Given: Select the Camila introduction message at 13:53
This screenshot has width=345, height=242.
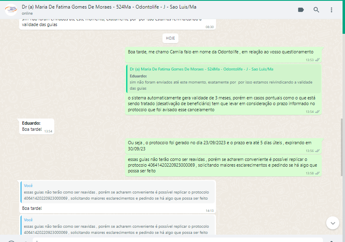Looking at the screenshot, I should point(220,52).
